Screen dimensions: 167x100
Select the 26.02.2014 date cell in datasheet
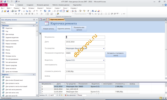tap(60, 89)
